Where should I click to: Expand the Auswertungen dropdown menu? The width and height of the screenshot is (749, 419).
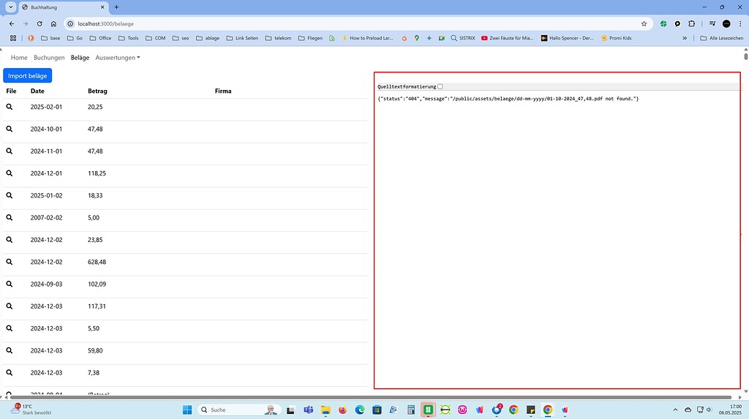[118, 57]
